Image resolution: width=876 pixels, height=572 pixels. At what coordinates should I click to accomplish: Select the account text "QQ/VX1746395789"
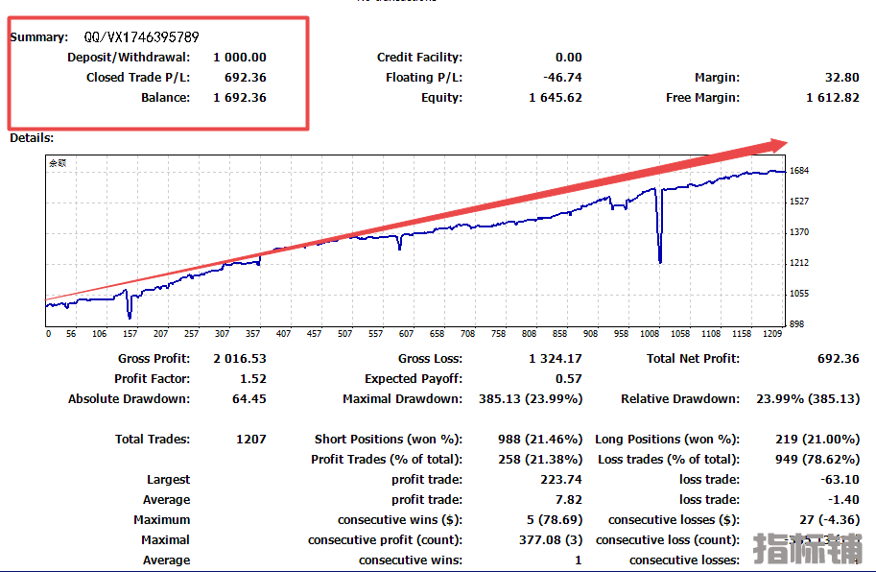click(x=141, y=37)
